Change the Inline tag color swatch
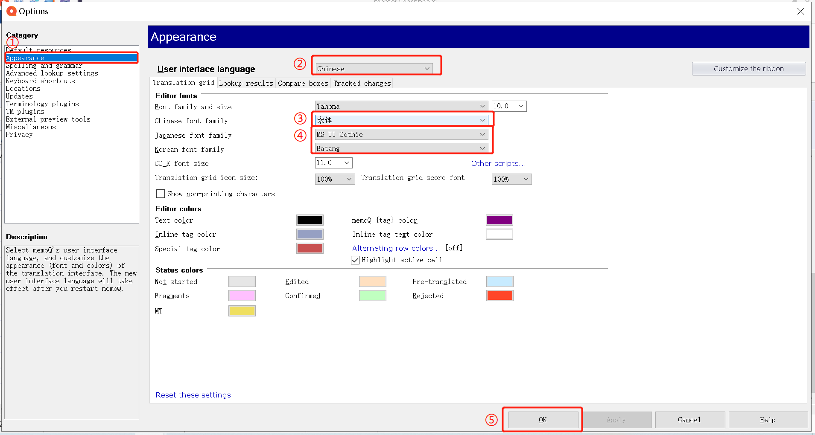815x435 pixels. (x=310, y=234)
